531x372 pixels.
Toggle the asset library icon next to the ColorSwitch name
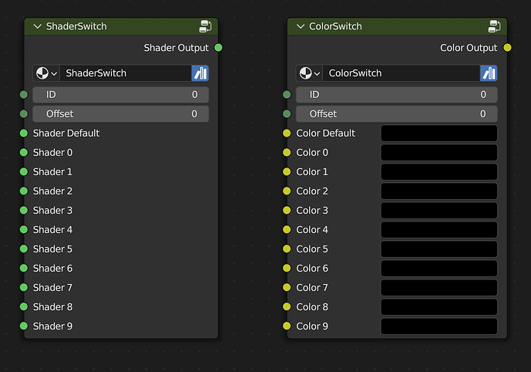tap(489, 73)
